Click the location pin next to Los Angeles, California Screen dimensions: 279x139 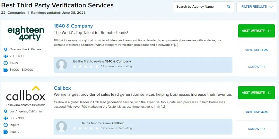(5, 111)
